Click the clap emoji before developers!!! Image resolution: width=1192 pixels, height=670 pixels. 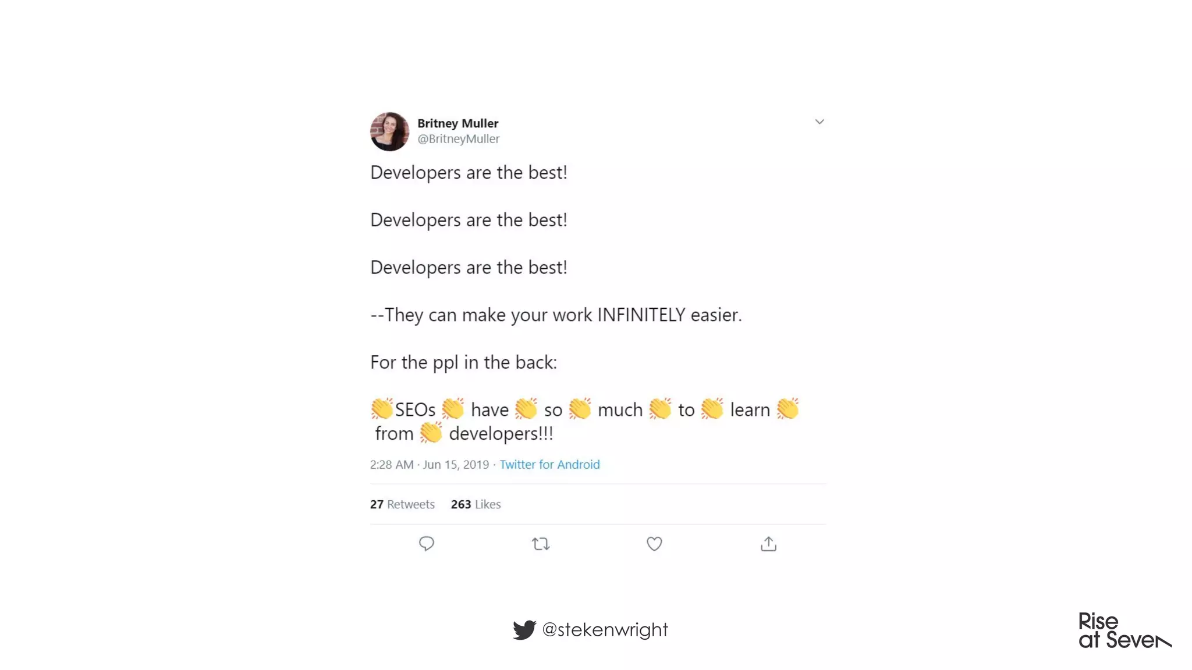(431, 433)
